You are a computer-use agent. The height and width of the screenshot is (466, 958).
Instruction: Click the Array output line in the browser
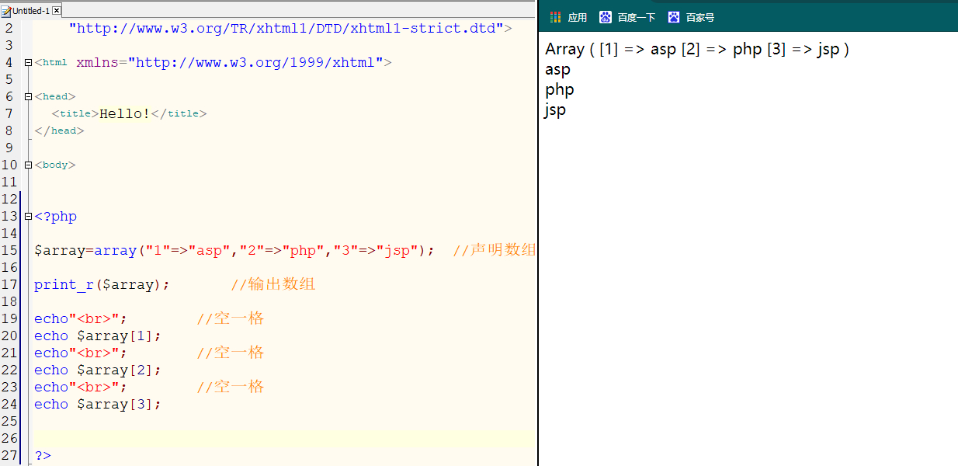[696, 49]
